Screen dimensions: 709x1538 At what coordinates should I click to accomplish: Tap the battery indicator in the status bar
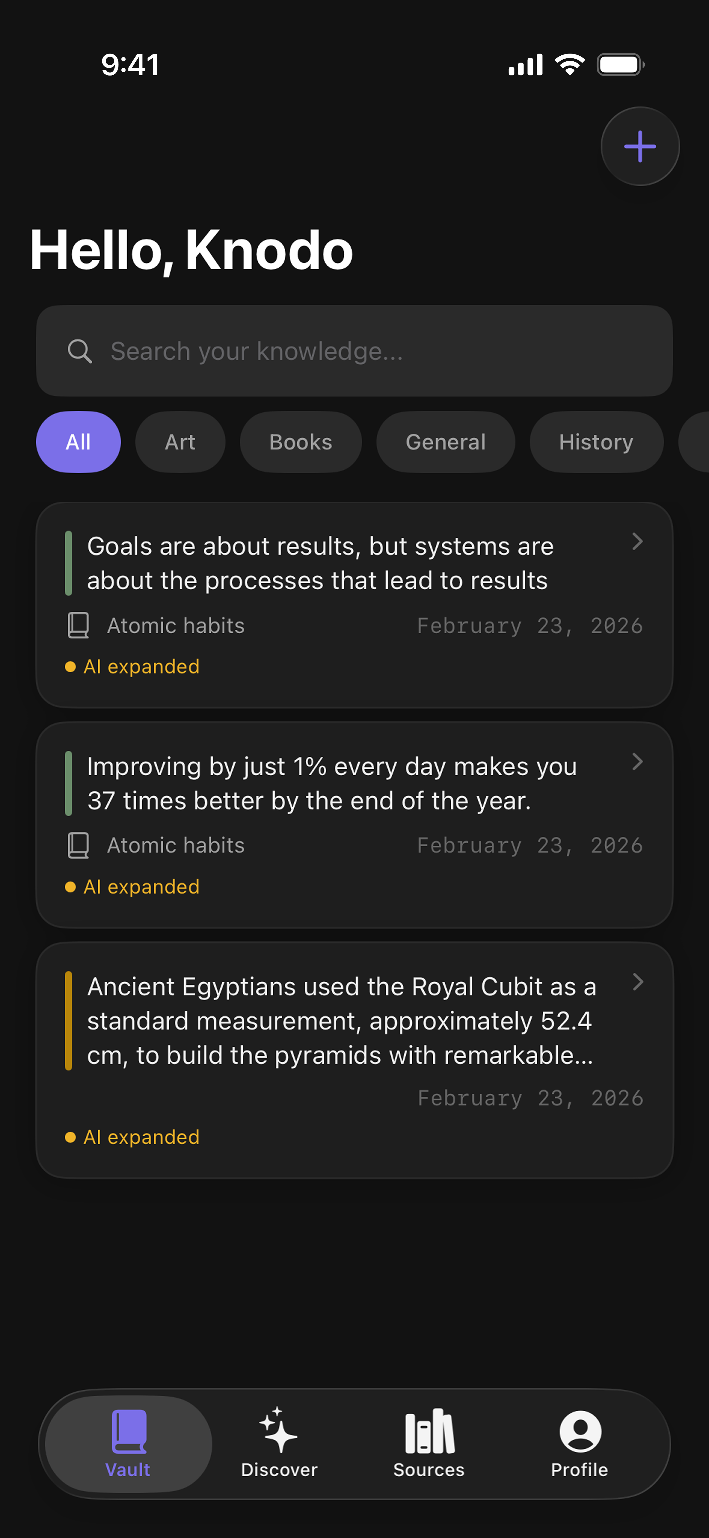click(619, 64)
